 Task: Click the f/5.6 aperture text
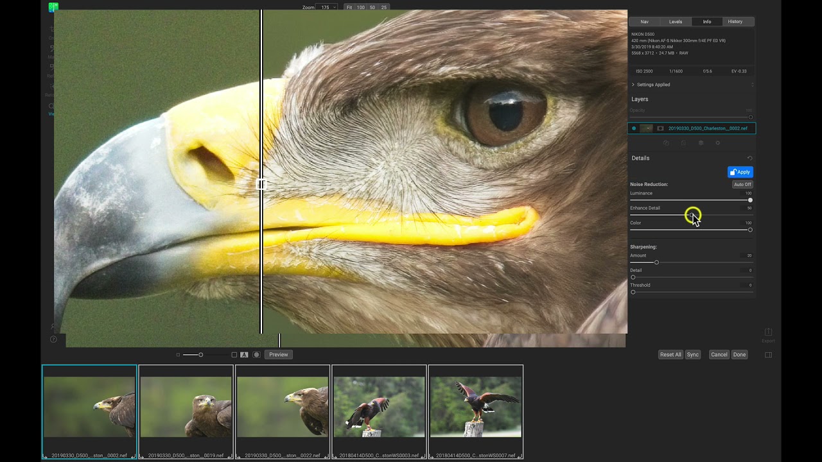(707, 71)
